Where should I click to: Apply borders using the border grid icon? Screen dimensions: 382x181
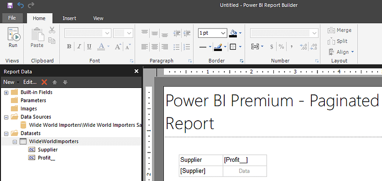click(233, 47)
